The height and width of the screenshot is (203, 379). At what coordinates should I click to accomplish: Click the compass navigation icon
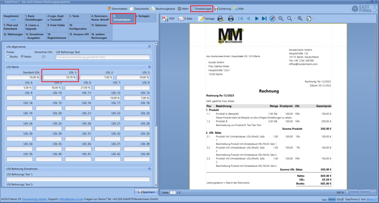pos(272,19)
